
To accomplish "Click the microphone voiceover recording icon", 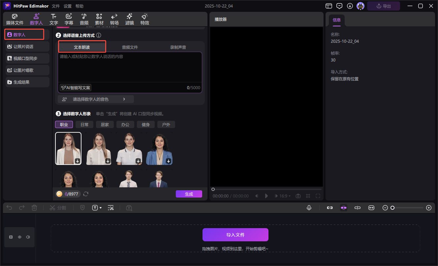I will click(309, 207).
